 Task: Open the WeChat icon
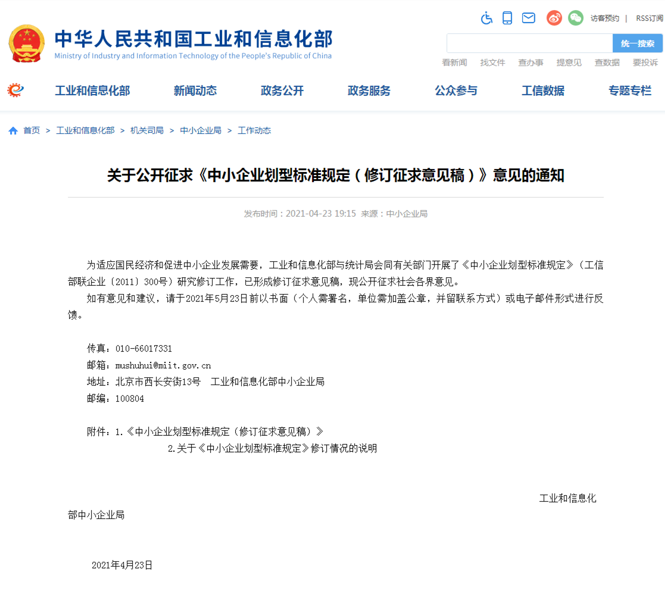(576, 18)
